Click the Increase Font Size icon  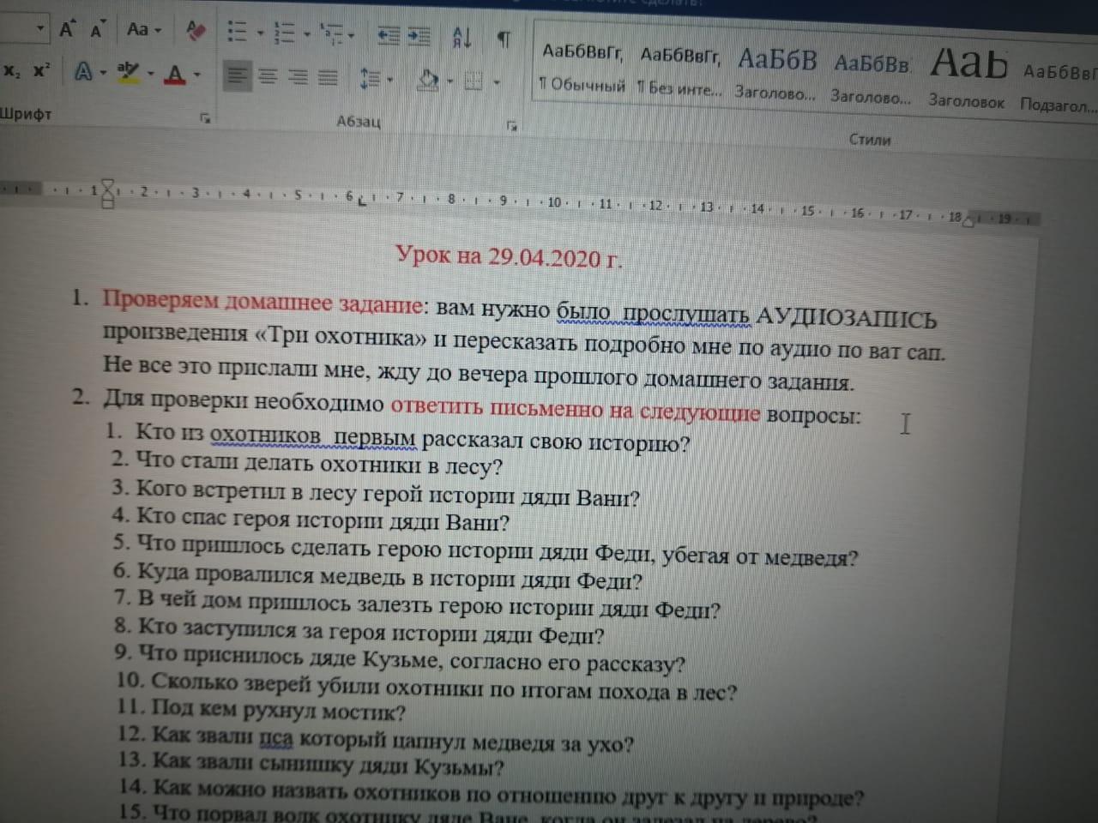[66, 30]
